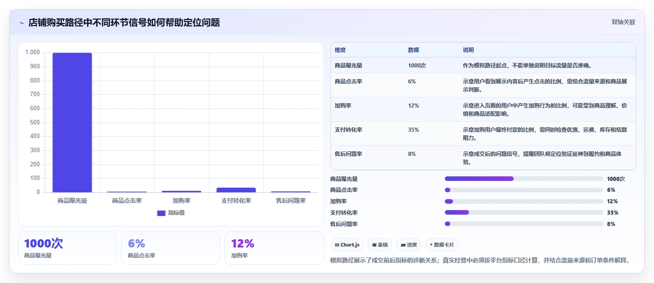Click the 售后问题率 row label in table
The height and width of the screenshot is (283, 654).
(348, 154)
